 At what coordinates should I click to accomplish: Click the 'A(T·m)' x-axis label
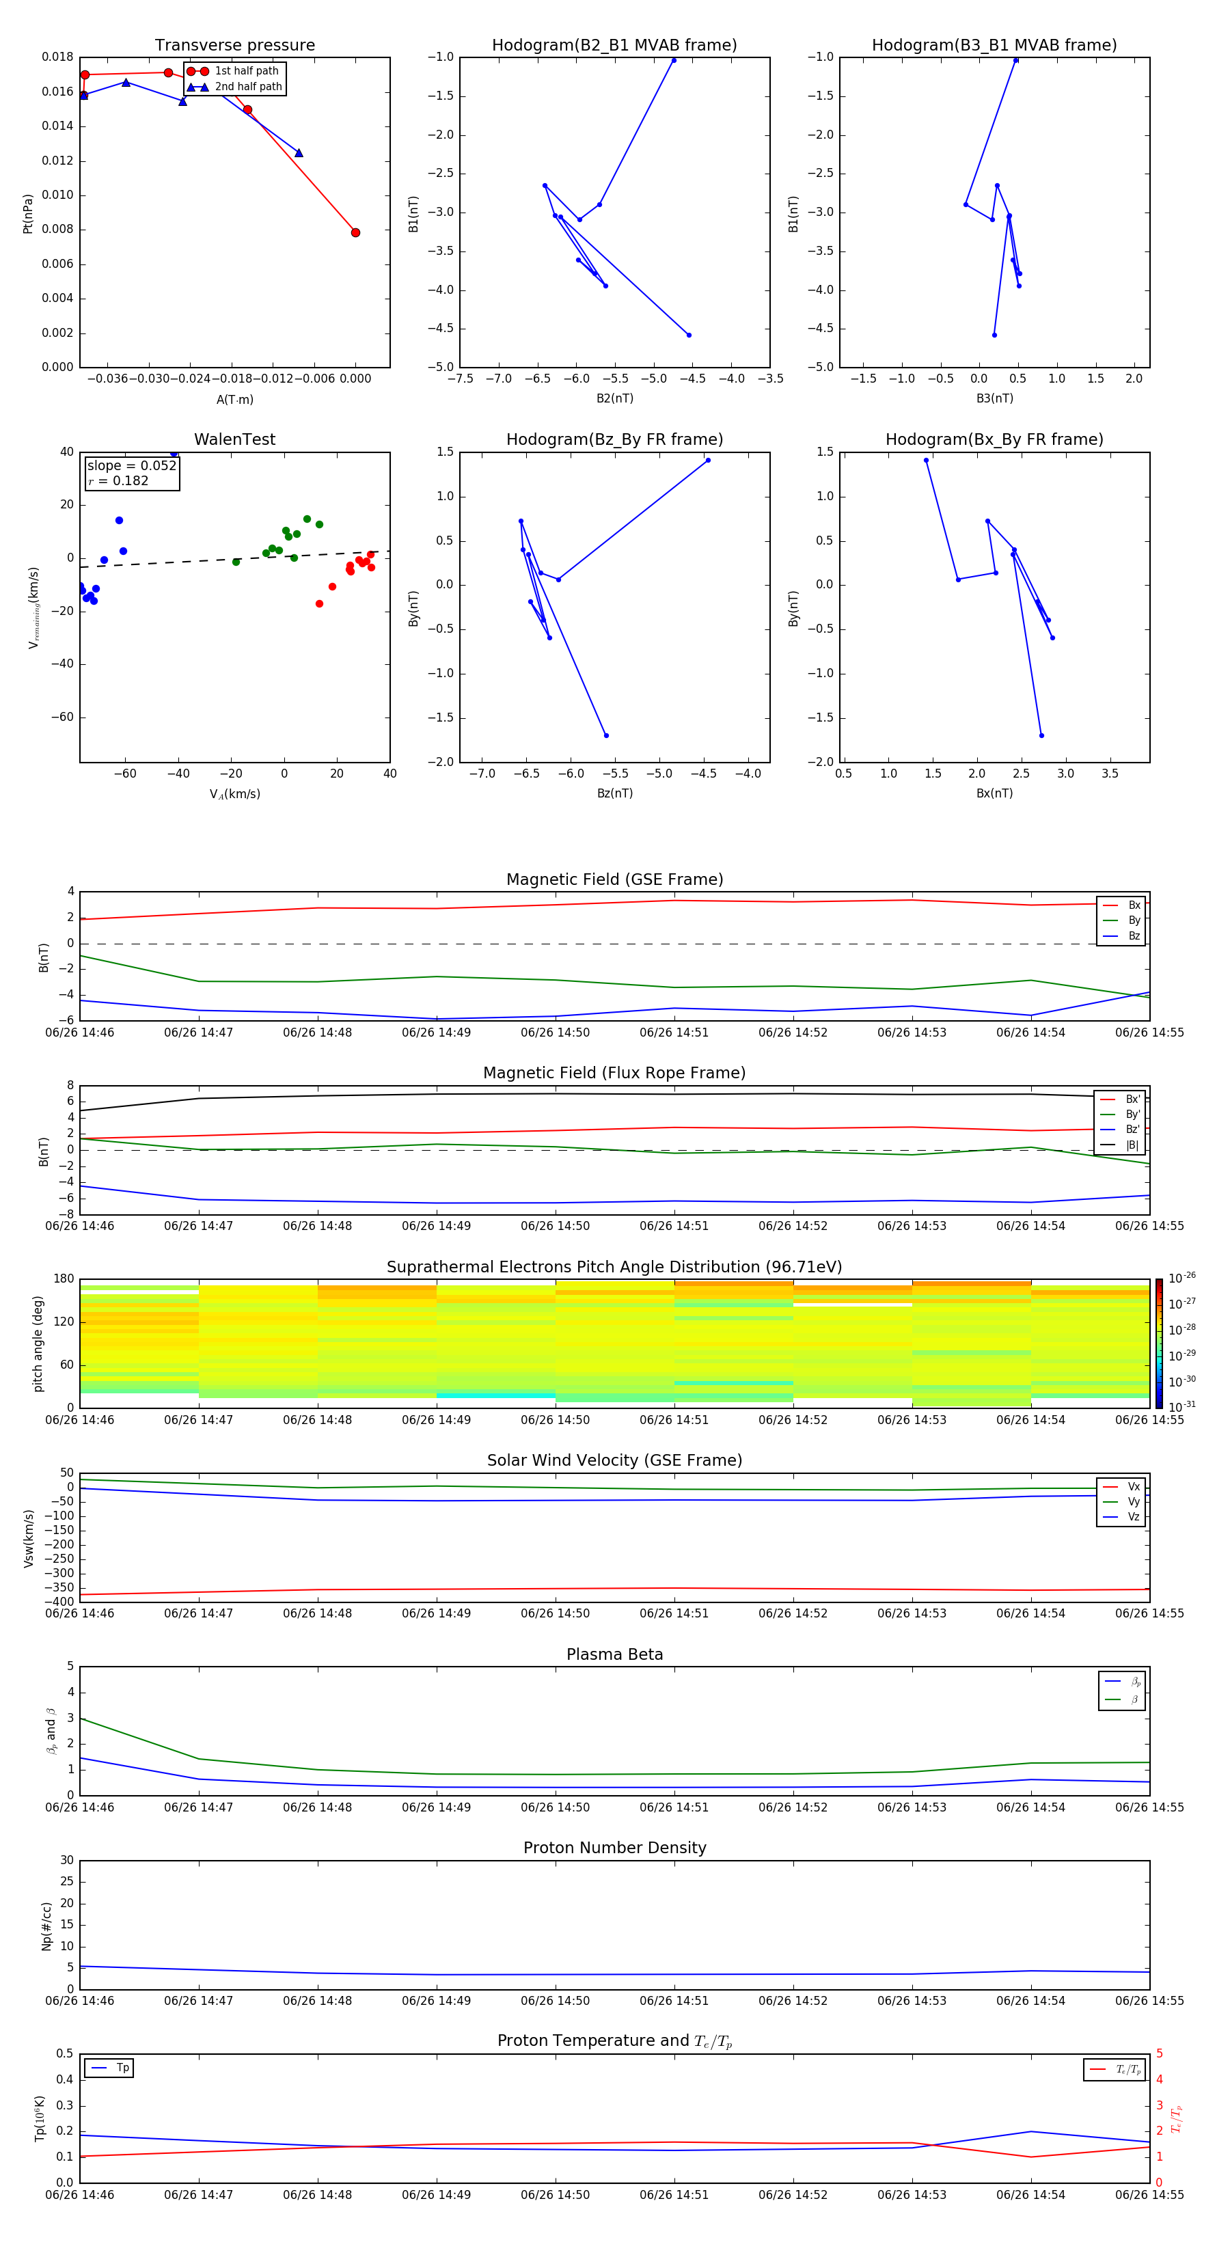coord(234,400)
